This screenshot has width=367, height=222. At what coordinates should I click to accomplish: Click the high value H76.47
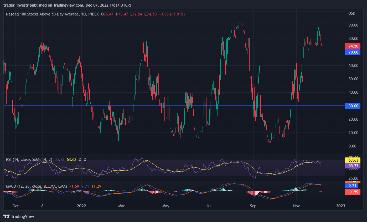coord(122,14)
